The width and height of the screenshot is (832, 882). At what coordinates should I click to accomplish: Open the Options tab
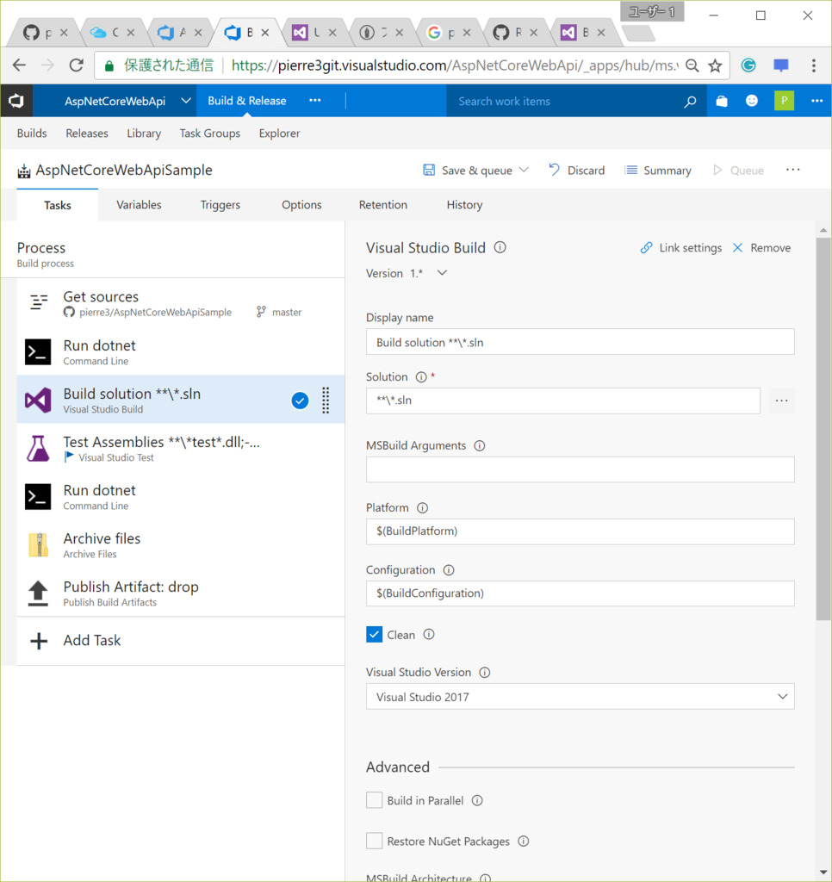point(301,205)
